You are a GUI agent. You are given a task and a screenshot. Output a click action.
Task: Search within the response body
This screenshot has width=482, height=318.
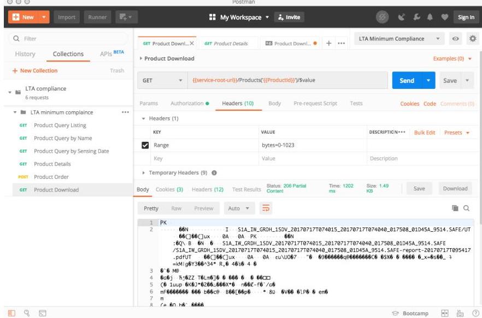tap(466, 208)
